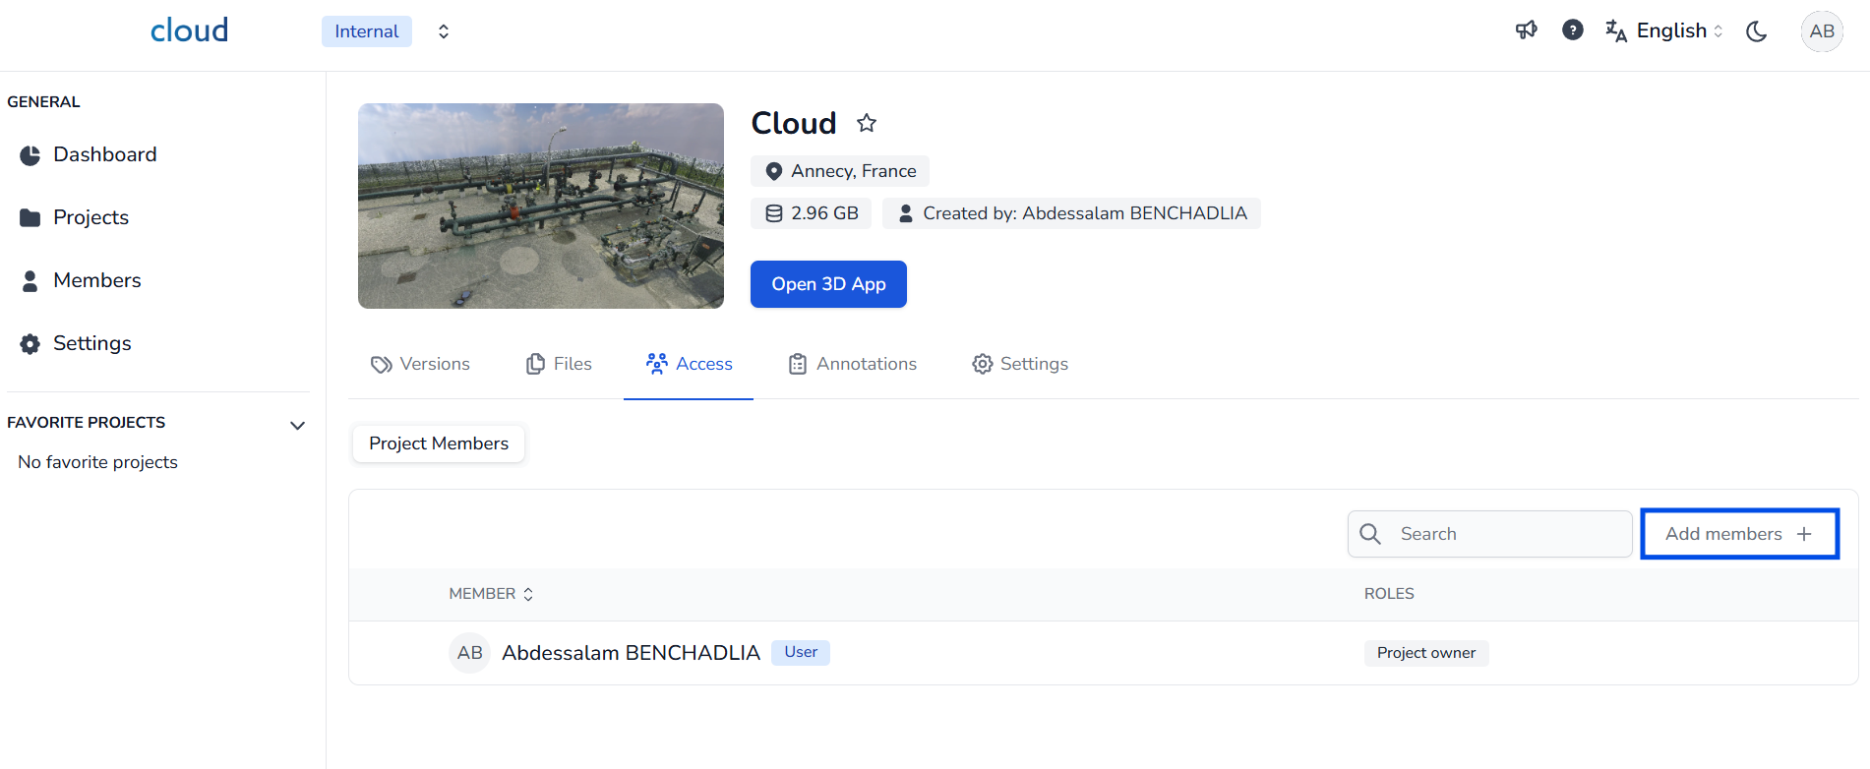1870x769 pixels.
Task: Open Projects in the sidebar
Action: click(90, 217)
